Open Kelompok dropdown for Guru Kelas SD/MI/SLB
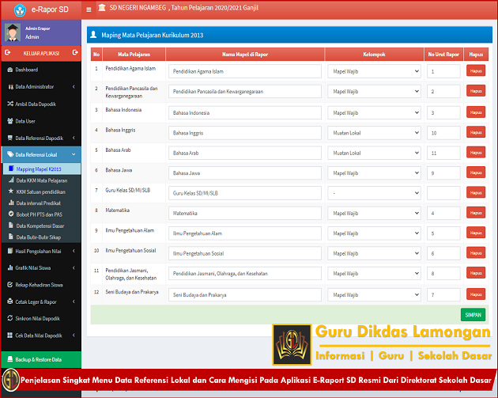Image resolution: width=498 pixels, height=398 pixels. [x=374, y=193]
